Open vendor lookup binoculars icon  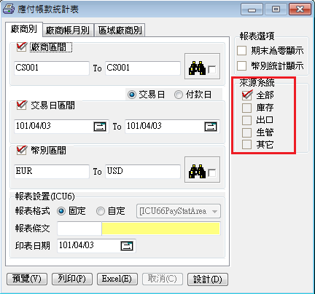197,68
